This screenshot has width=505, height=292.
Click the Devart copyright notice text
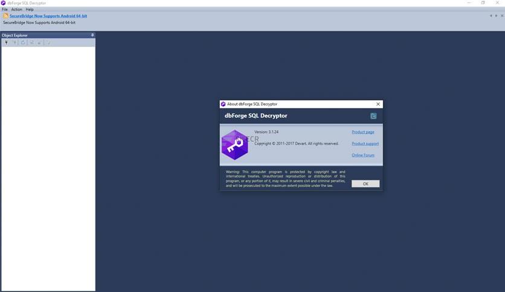click(x=297, y=144)
